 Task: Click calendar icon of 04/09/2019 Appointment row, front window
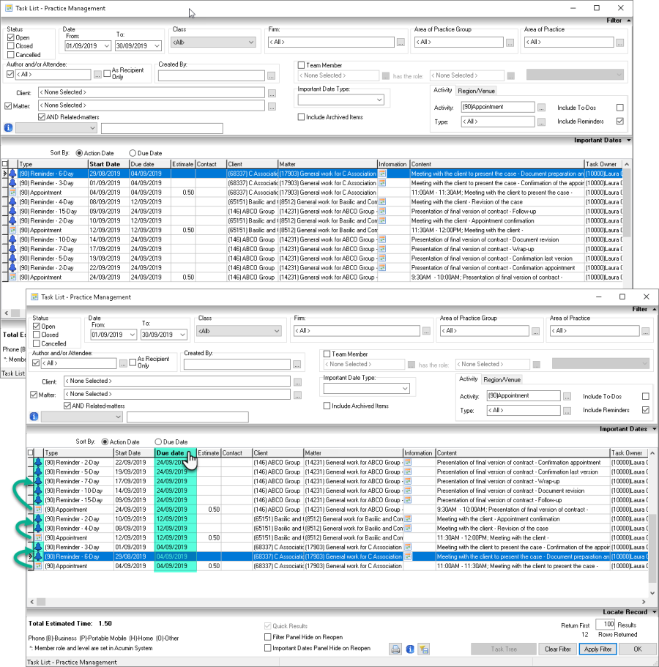pos(38,566)
